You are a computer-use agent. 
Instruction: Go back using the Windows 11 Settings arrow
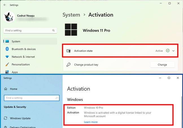pos(5,5)
